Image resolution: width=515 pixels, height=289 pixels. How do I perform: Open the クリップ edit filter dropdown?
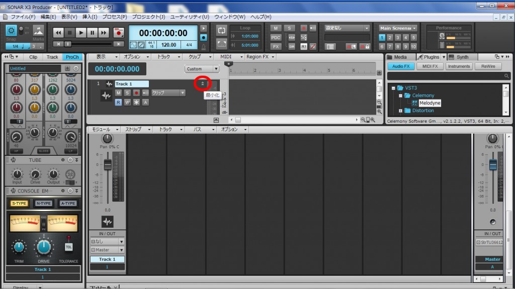pyautogui.click(x=168, y=93)
